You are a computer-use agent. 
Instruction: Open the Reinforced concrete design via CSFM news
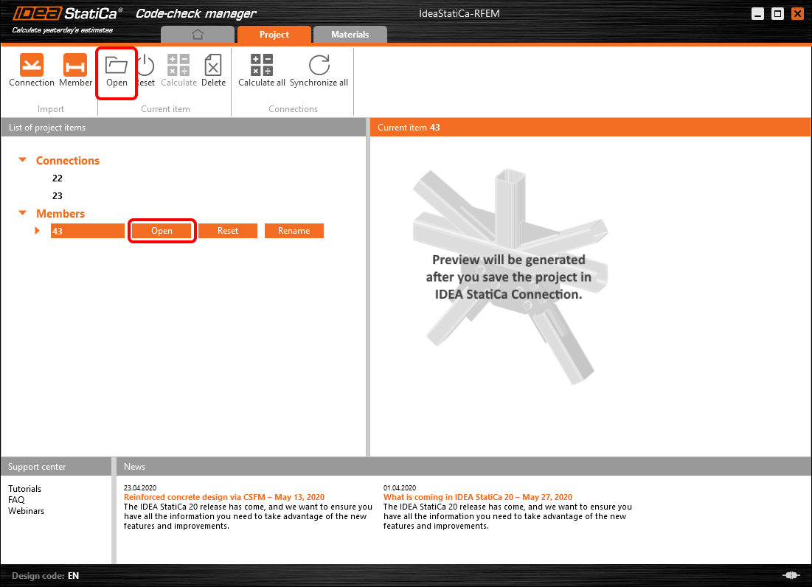pyautogui.click(x=224, y=497)
